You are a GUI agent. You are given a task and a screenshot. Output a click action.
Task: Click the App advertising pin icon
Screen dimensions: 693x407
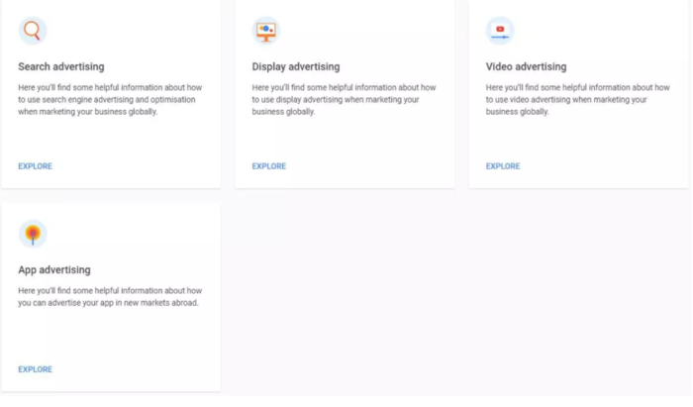33,234
